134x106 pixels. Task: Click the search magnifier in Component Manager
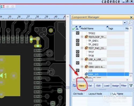click(130, 23)
